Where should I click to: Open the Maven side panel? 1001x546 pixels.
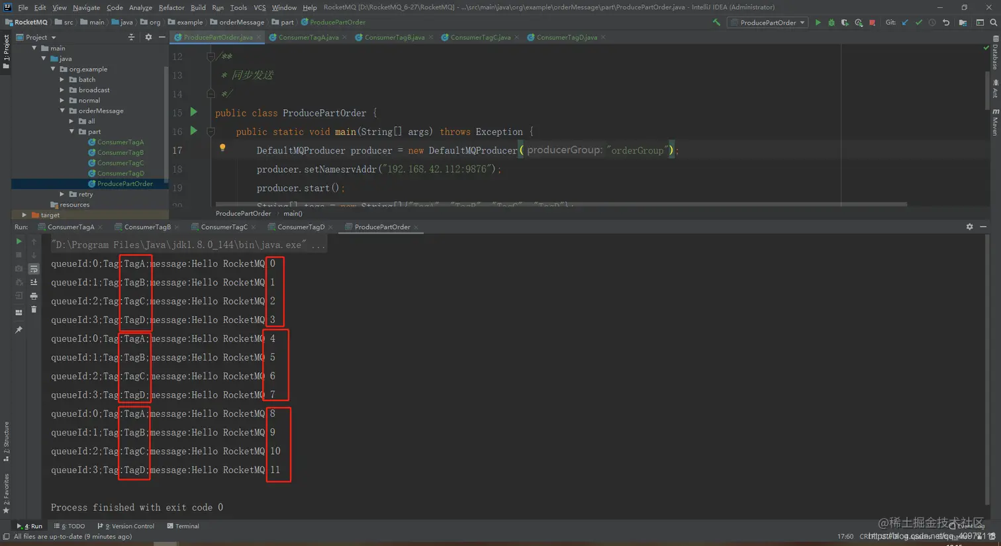click(995, 122)
